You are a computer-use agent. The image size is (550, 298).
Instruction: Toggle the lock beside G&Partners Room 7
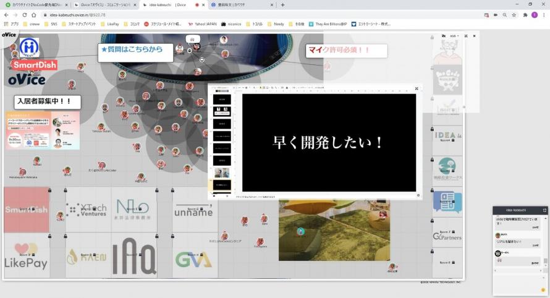(432, 221)
